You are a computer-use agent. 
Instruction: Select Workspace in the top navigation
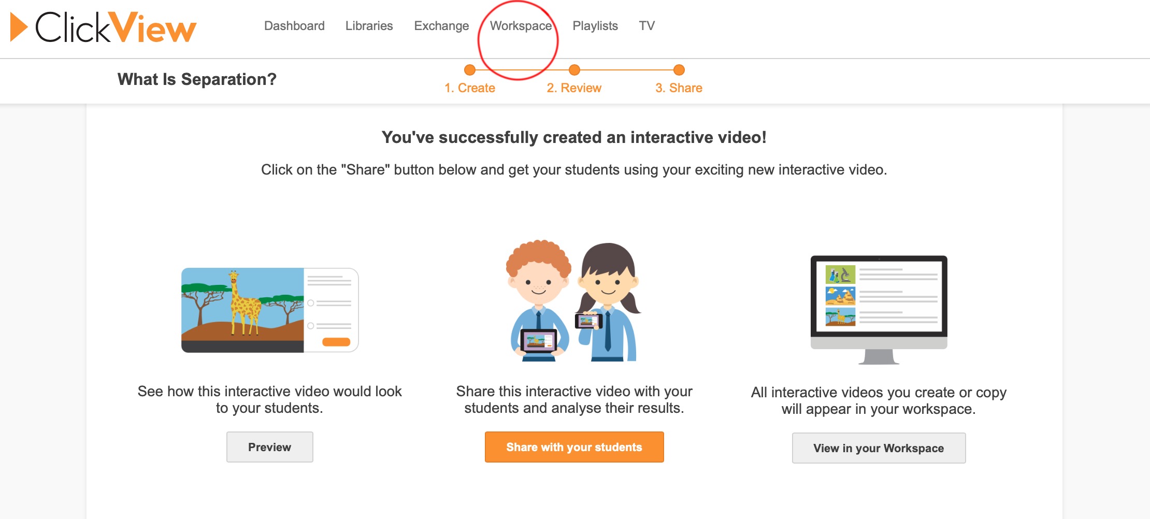pyautogui.click(x=521, y=26)
